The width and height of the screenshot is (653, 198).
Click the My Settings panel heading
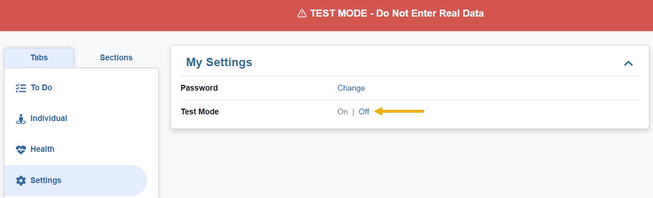click(x=219, y=62)
